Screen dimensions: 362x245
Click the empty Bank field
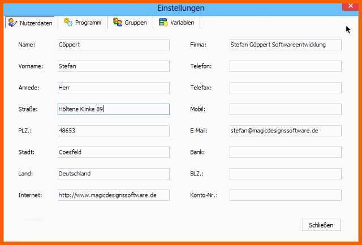pos(285,152)
